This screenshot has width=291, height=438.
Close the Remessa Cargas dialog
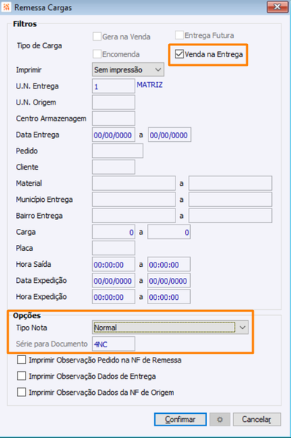pyautogui.click(x=277, y=7)
